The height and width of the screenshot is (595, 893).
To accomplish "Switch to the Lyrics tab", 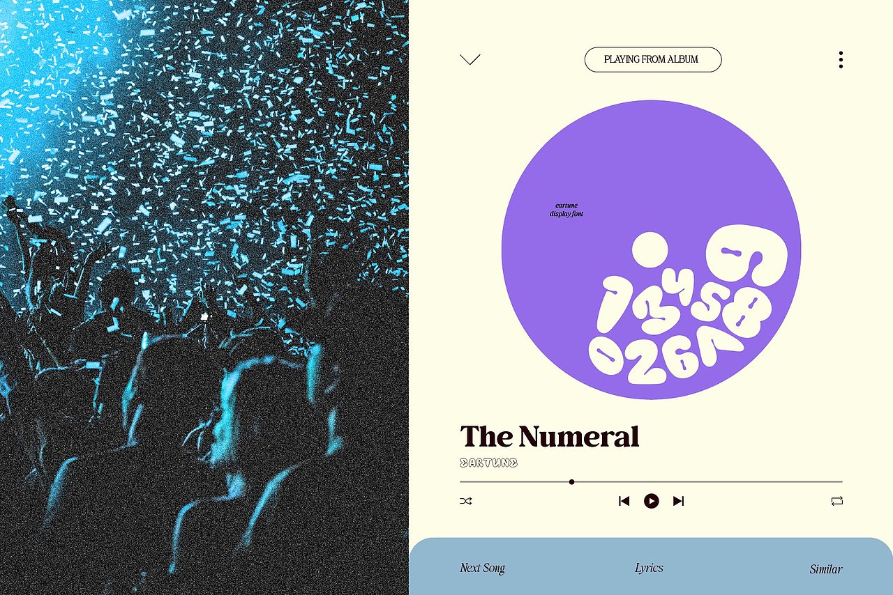I will (x=649, y=568).
